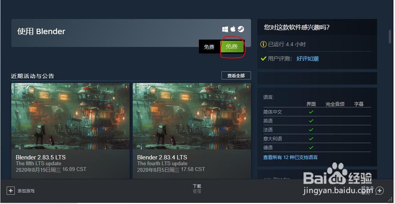Click the 您对这款软件感兴趣吗? heading
The image size is (395, 204).
(297, 27)
